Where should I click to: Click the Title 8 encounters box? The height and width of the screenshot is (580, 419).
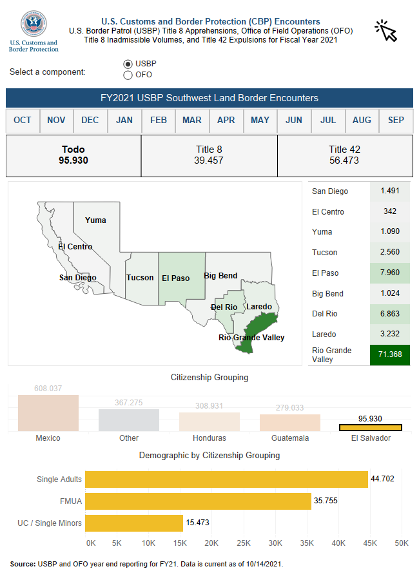[209, 155]
